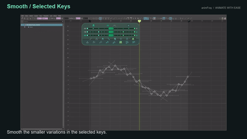Select the highest keyframe on the curve
The height and width of the screenshot is (139, 247).
115,65
